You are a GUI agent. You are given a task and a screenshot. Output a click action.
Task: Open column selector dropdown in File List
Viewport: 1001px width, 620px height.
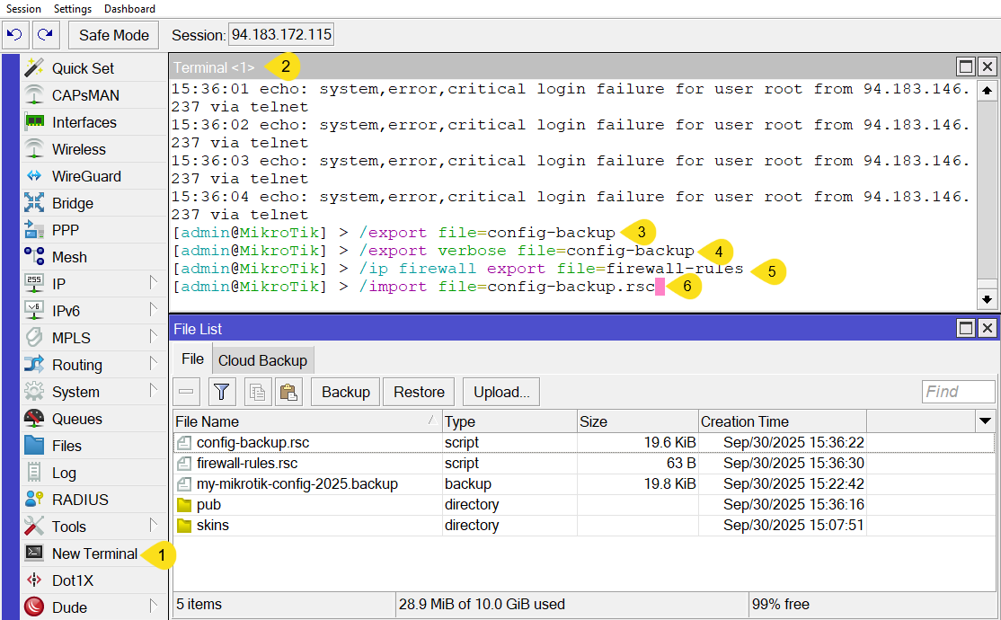984,421
